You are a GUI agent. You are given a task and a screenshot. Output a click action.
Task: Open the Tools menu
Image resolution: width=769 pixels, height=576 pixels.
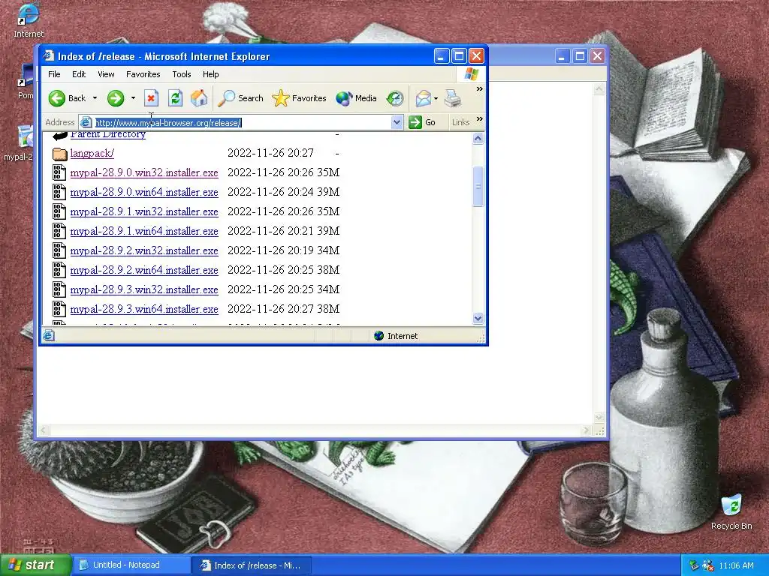182,74
